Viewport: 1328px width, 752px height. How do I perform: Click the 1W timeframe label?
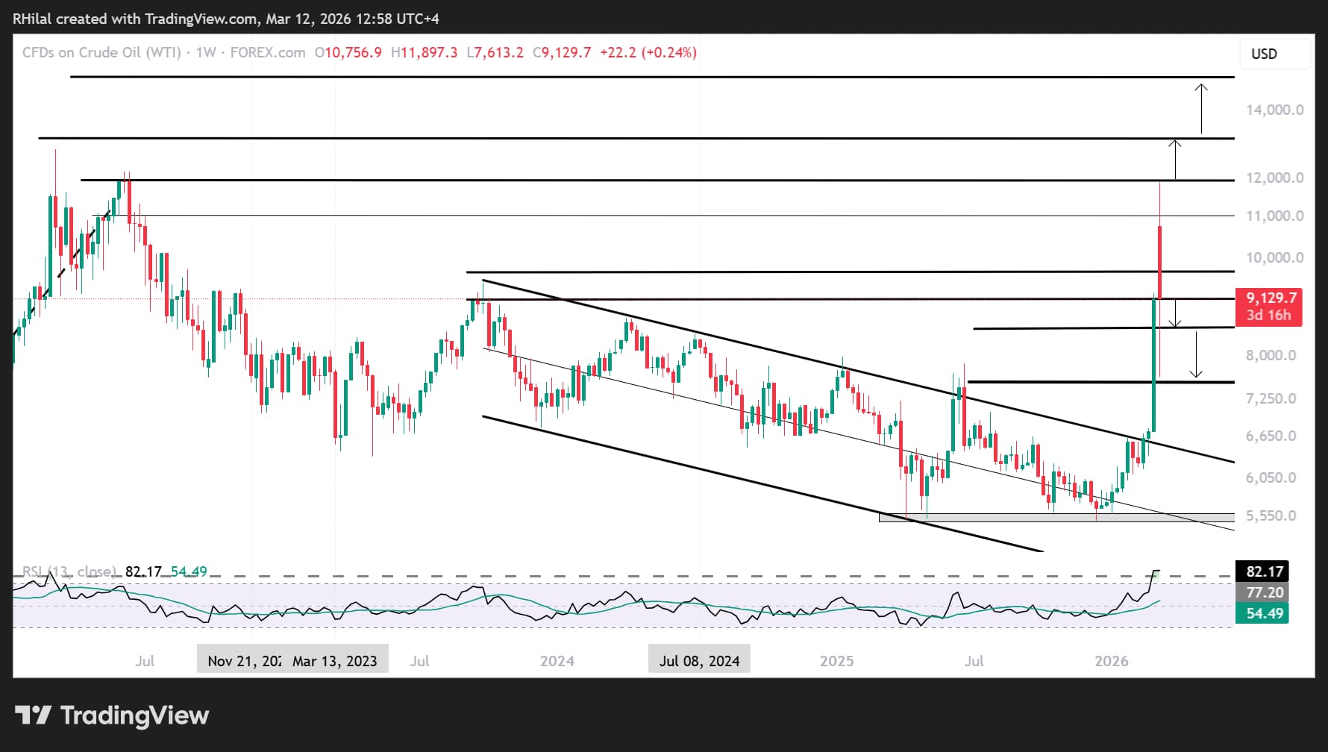(x=206, y=52)
